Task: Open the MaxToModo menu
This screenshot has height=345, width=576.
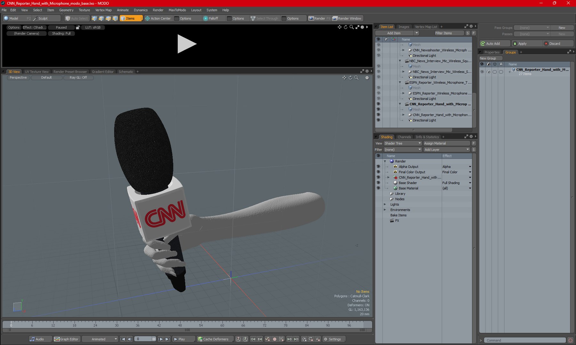Action: pyautogui.click(x=177, y=10)
